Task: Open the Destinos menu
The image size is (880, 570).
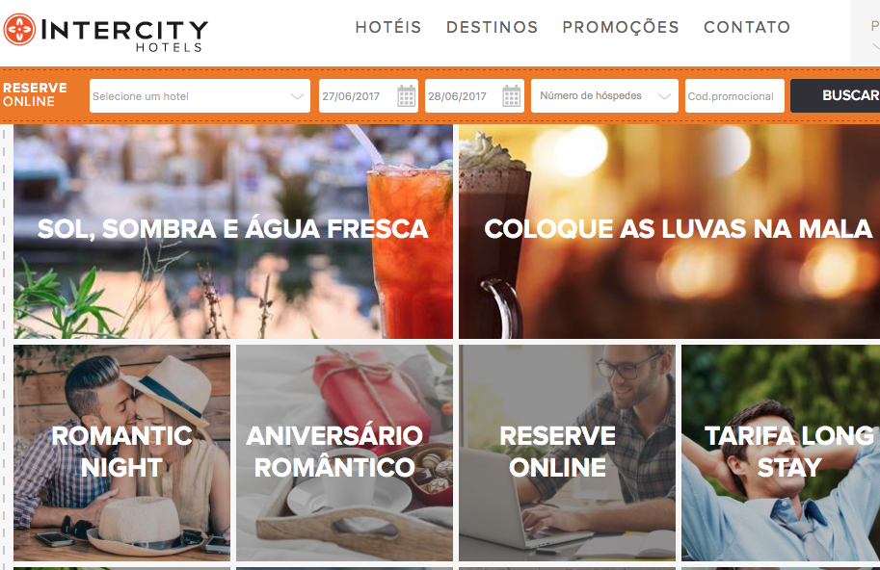Action: [492, 27]
